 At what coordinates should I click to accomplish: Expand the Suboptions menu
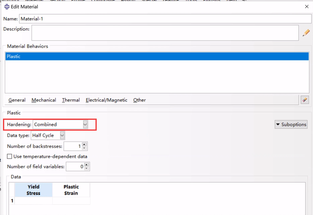(291, 124)
